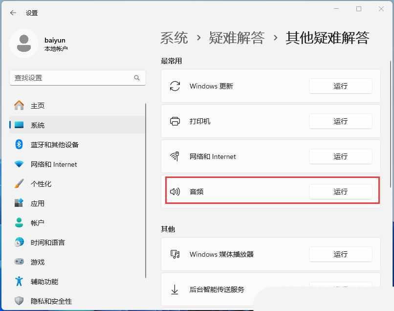Click the 个性化 brush icon in sidebar
The image size is (394, 311).
point(18,184)
